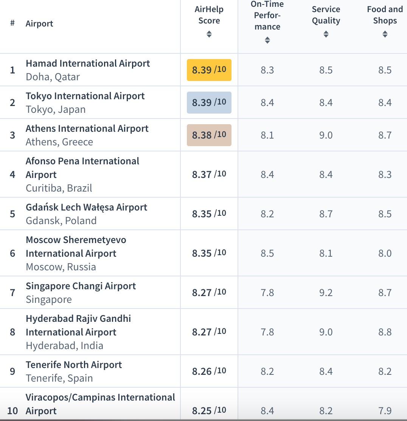Click Tokyo's silver 8.39 score badge
Screen dimensions: 407x421
209,103
